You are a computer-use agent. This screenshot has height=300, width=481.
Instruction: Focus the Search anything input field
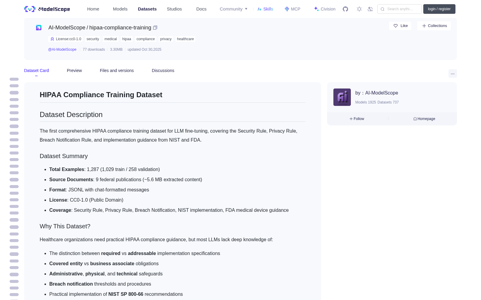click(400, 9)
